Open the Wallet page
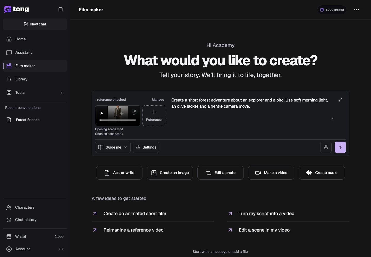This screenshot has height=257, width=371. pyautogui.click(x=35, y=236)
